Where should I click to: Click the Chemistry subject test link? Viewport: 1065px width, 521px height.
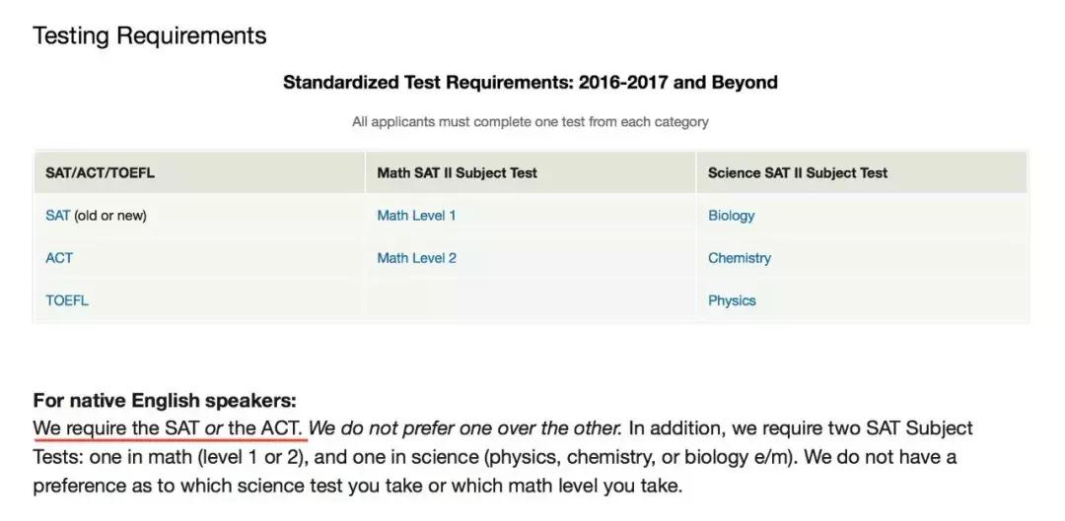740,258
